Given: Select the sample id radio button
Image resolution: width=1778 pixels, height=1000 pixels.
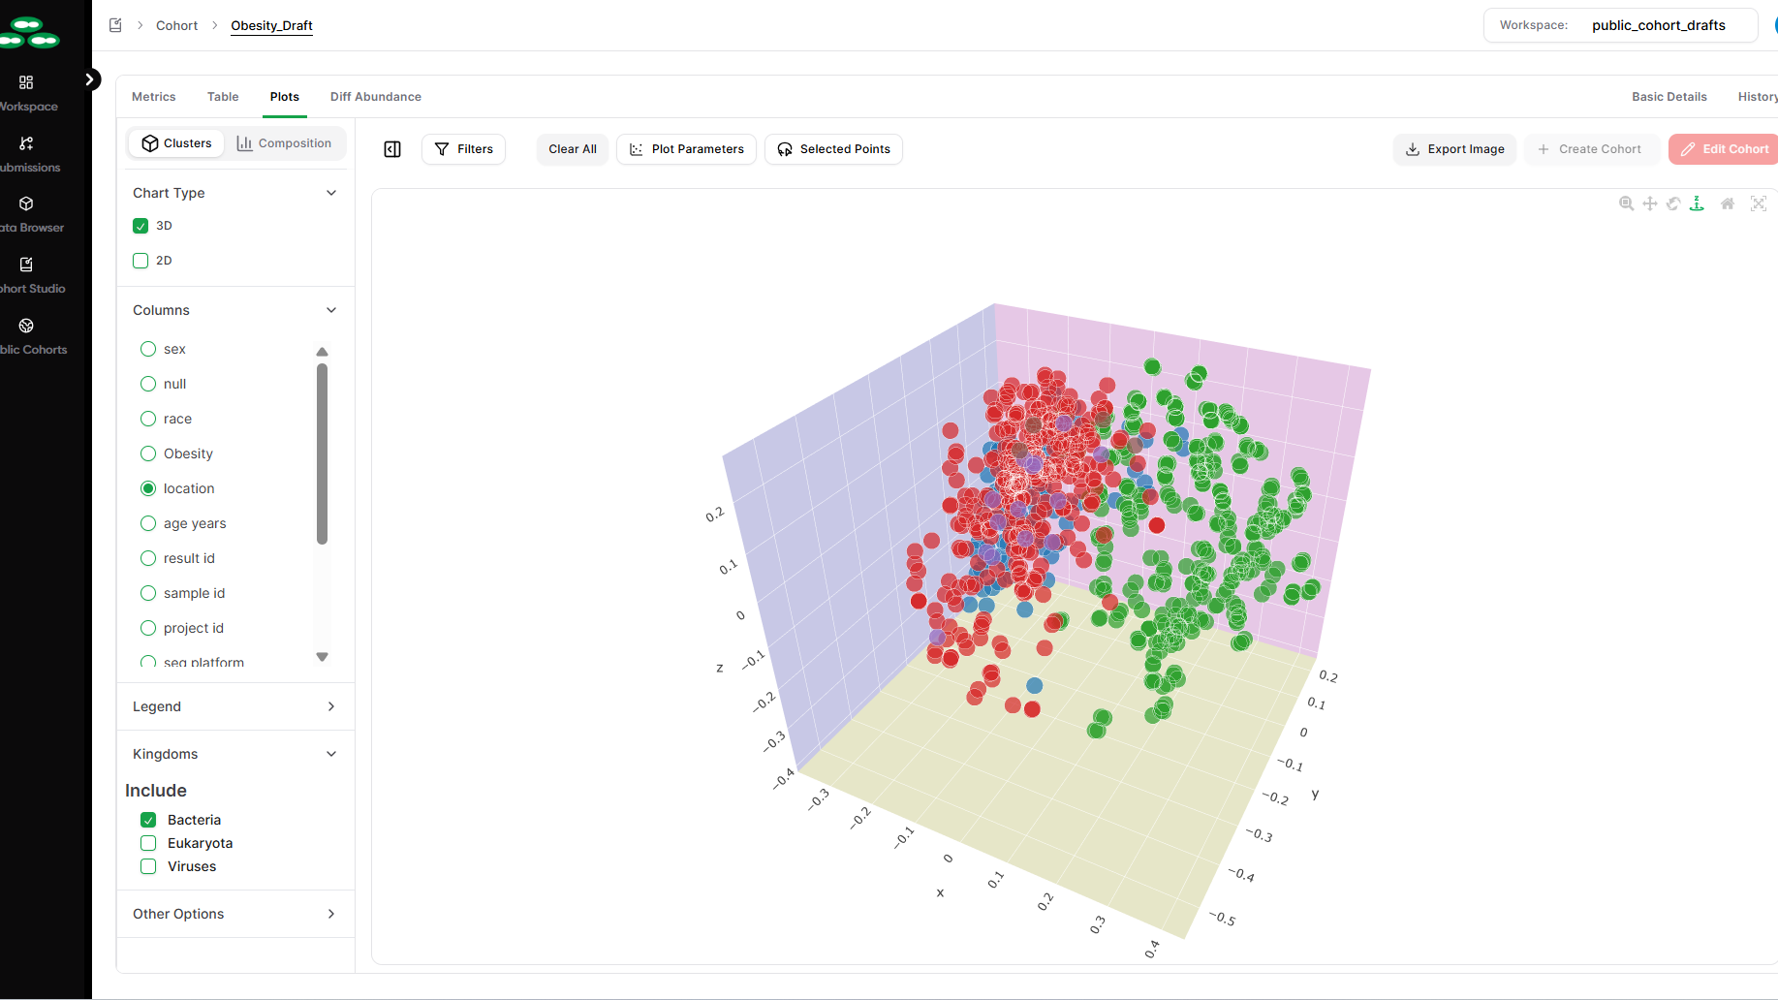Looking at the screenshot, I should tap(148, 593).
